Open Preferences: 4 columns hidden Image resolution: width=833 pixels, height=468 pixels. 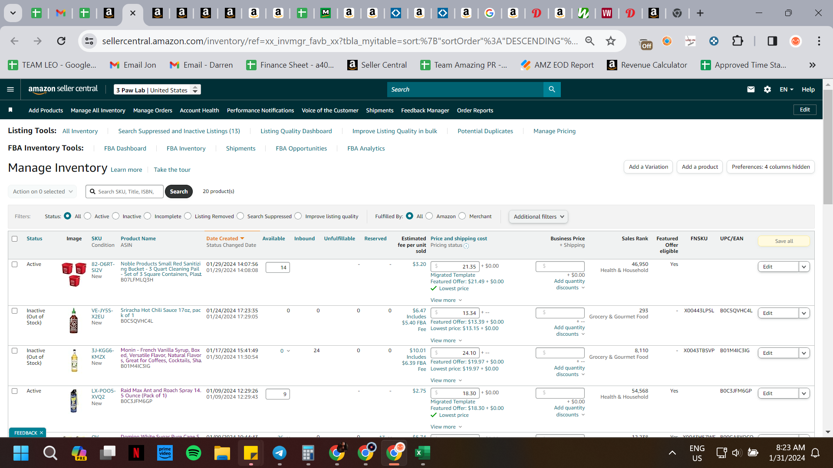click(x=770, y=167)
